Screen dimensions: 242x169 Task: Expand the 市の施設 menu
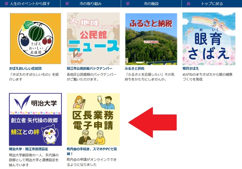click(151, 4)
